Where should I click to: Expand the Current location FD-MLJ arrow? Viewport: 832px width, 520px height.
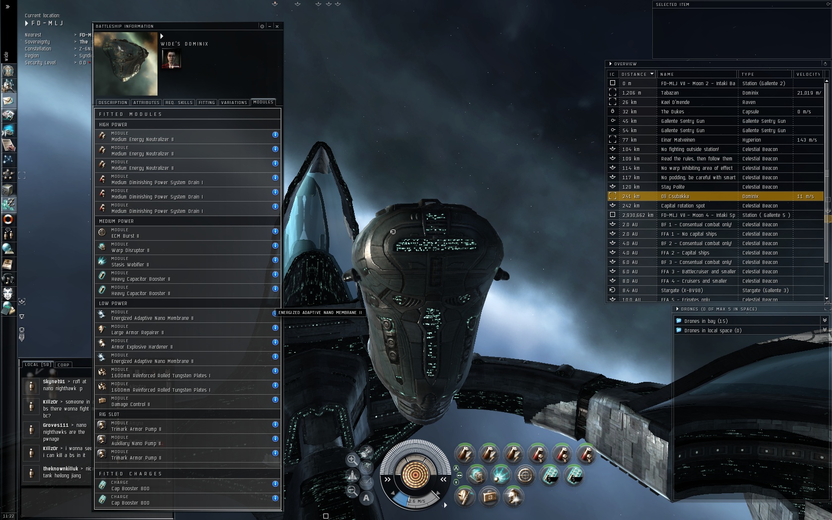coord(27,23)
